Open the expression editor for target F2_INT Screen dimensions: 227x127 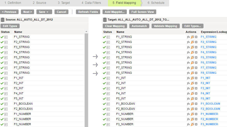[188, 83]
